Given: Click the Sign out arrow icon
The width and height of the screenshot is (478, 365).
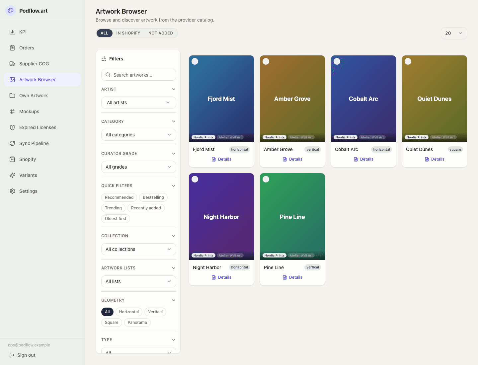Looking at the screenshot, I should click(x=12, y=355).
